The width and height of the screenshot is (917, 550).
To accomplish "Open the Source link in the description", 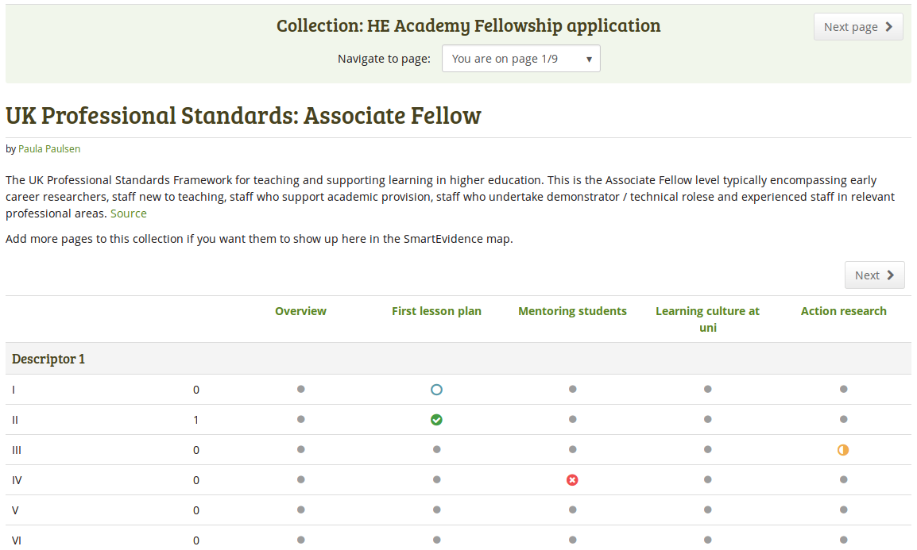I will point(129,213).
